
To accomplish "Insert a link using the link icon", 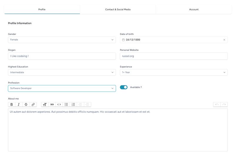I will point(33,104).
